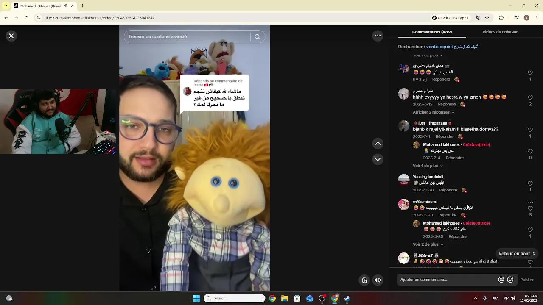Open File Explorer from taskbar

[285, 298]
